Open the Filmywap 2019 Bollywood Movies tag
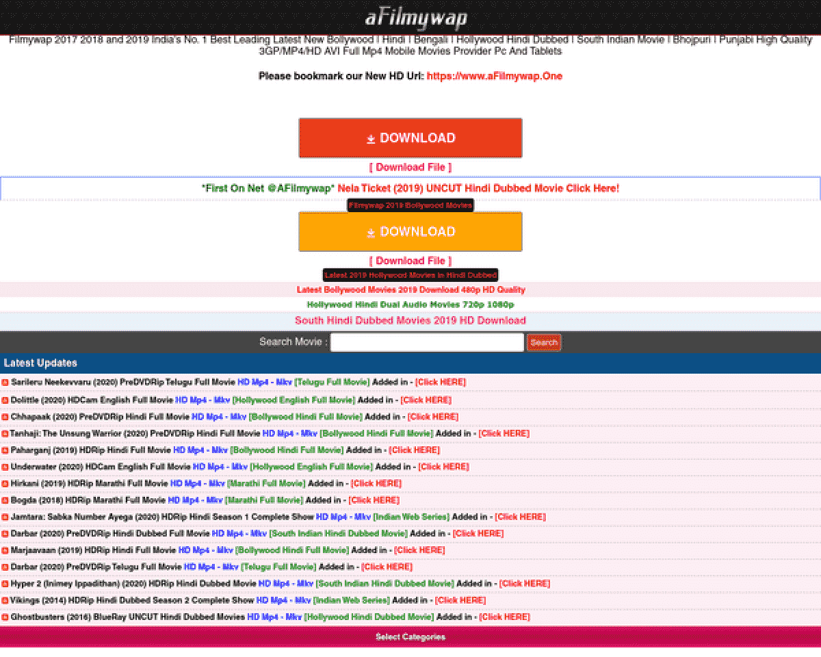This screenshot has width=821, height=657. pyautogui.click(x=410, y=205)
